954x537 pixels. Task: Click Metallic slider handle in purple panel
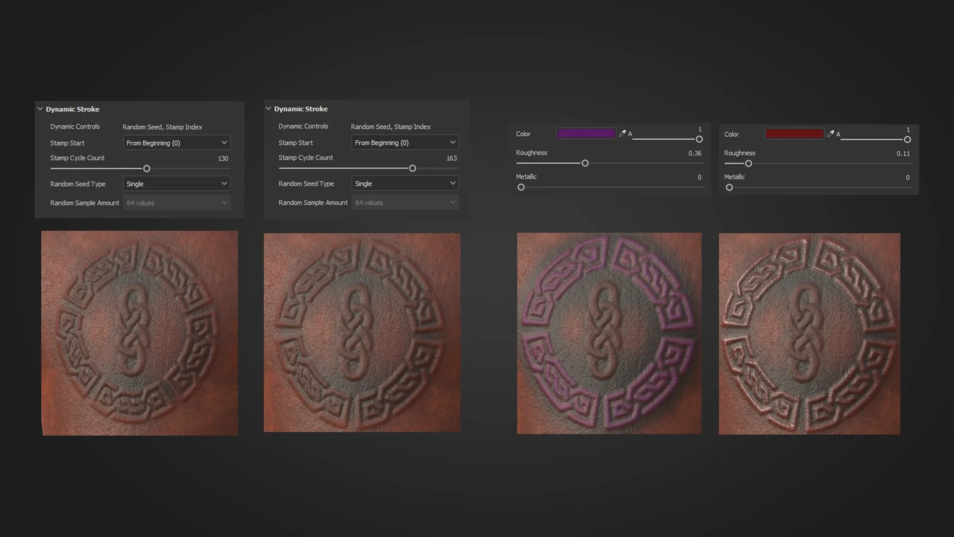tap(521, 187)
